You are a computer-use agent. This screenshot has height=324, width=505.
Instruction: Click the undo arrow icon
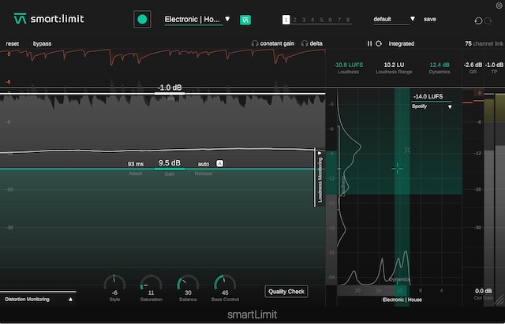[x=478, y=20]
